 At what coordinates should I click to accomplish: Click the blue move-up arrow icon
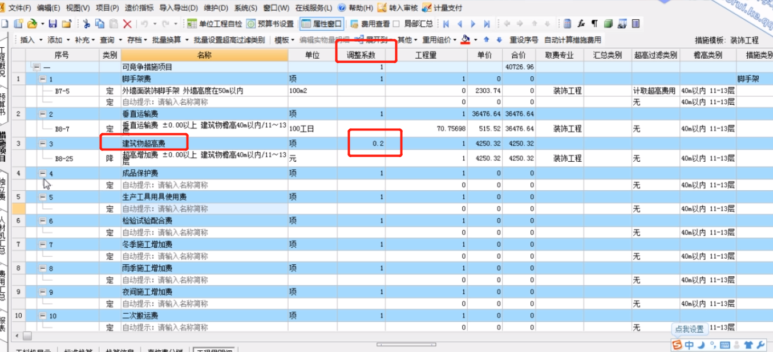coord(487,40)
